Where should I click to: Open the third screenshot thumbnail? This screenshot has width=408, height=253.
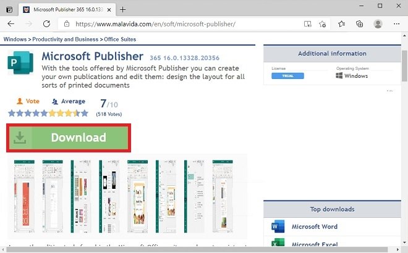point(81,196)
